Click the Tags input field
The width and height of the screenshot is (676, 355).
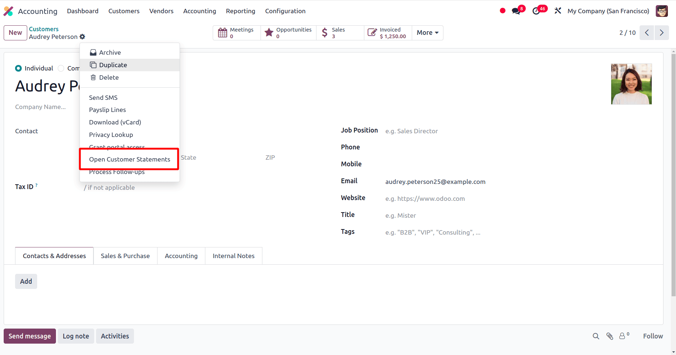tap(518, 232)
